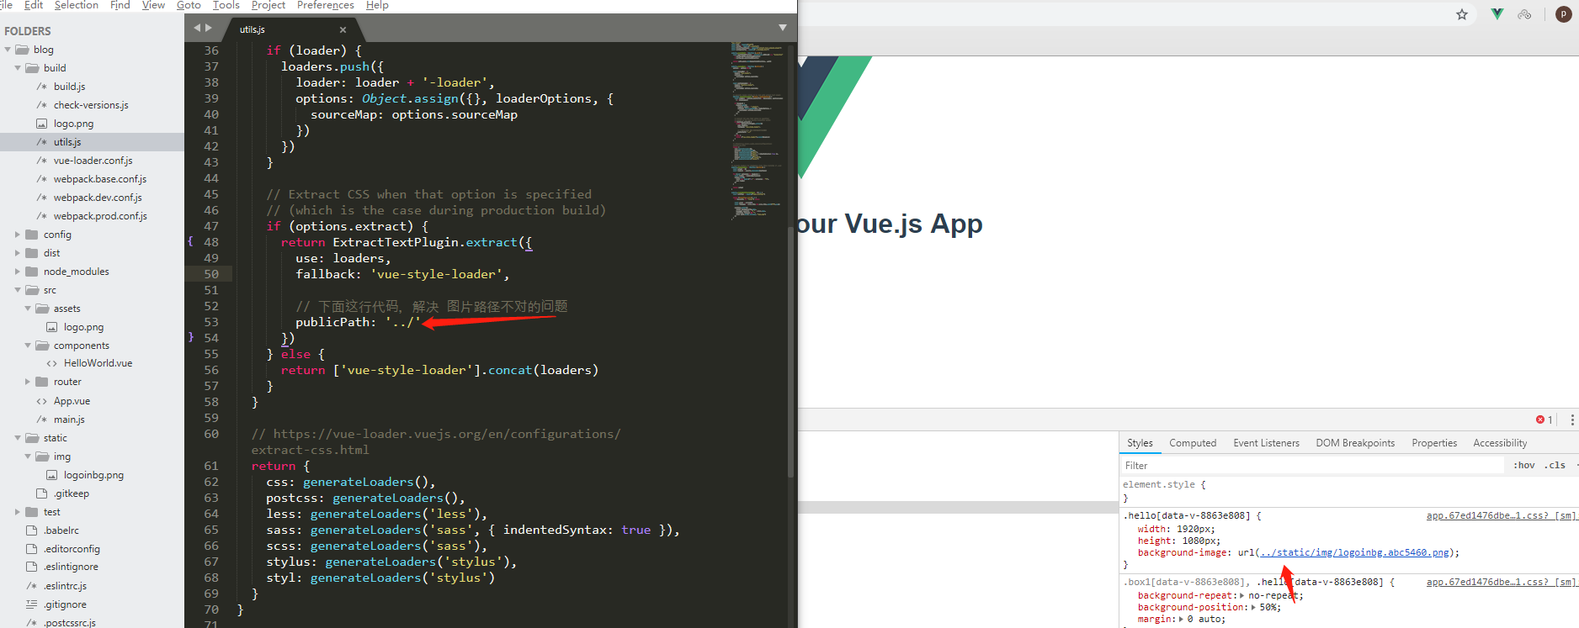The image size is (1579, 628).
Task: Select the Styles tab
Action: point(1140,443)
